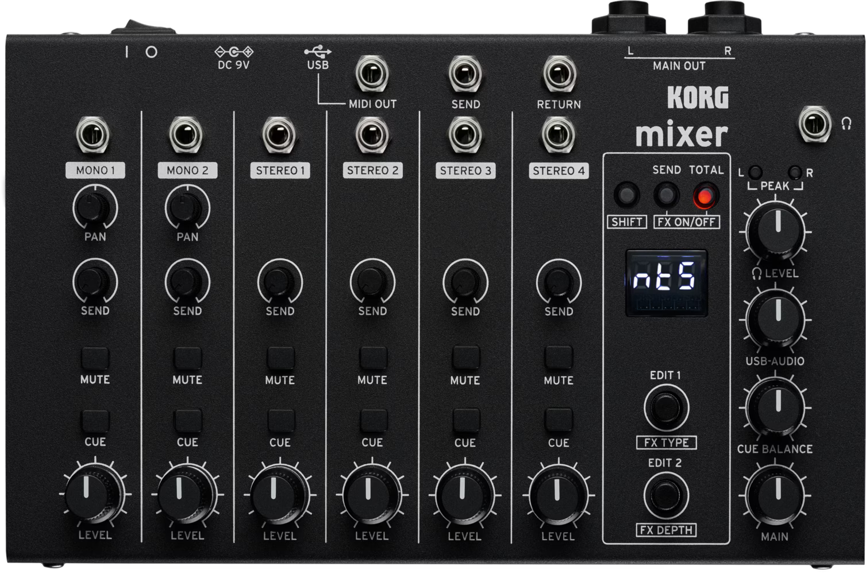Click the STEREO 4 input jack
The width and height of the screenshot is (866, 574).
click(x=558, y=135)
